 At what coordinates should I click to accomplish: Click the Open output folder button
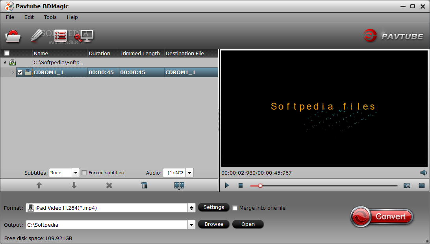coord(248,224)
